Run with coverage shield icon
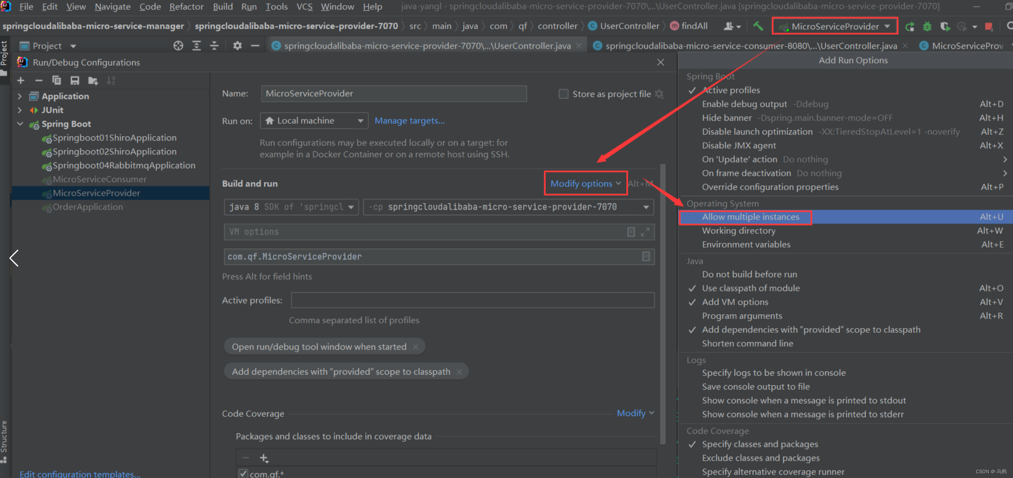 pos(945,26)
